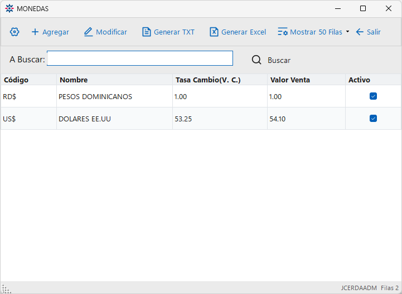Focus the A Buscar search field
402x294 pixels.
pos(140,58)
